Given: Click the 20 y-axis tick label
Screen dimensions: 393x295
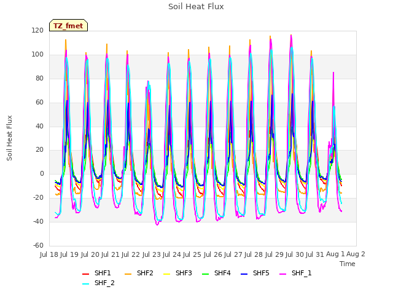Looking at the screenshot, I should [x=39, y=150].
